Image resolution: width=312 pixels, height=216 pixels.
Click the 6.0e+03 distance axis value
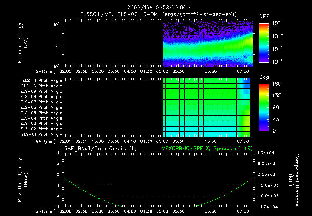pyautogui.click(x=267, y=164)
